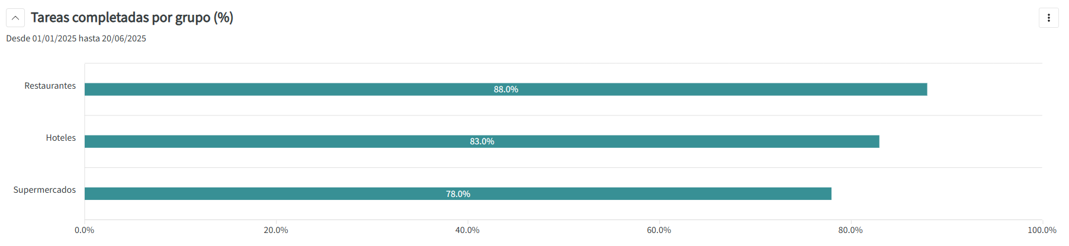1069x246 pixels.
Task: Select the Restaurantes bar in the chart
Action: point(711,89)
